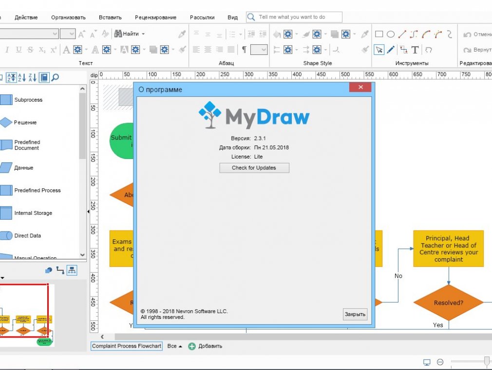The width and height of the screenshot is (492, 370).
Task: Sort library shapes Z to A
Action: coord(32,77)
